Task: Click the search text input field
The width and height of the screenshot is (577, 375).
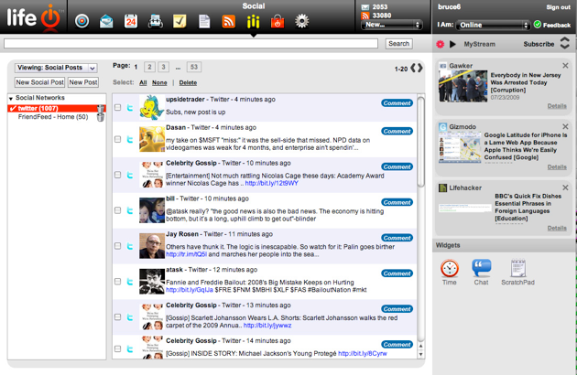Action: pos(192,43)
